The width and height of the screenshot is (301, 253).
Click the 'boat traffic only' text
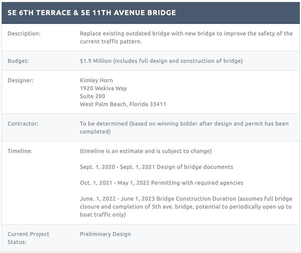(103, 215)
